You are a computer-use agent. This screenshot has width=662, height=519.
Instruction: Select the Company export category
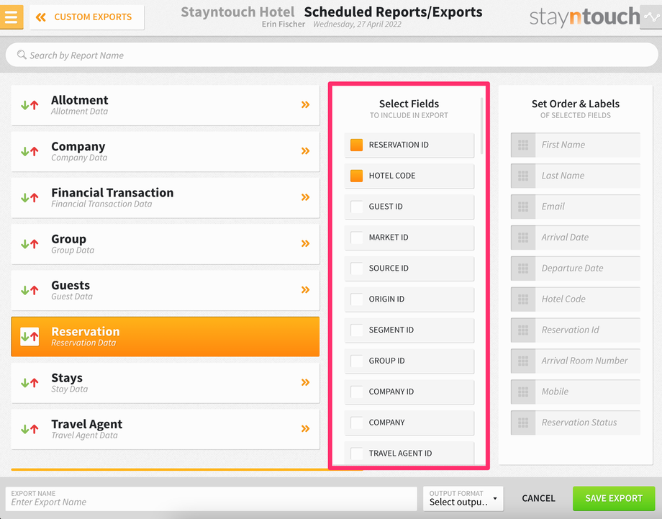click(x=165, y=151)
